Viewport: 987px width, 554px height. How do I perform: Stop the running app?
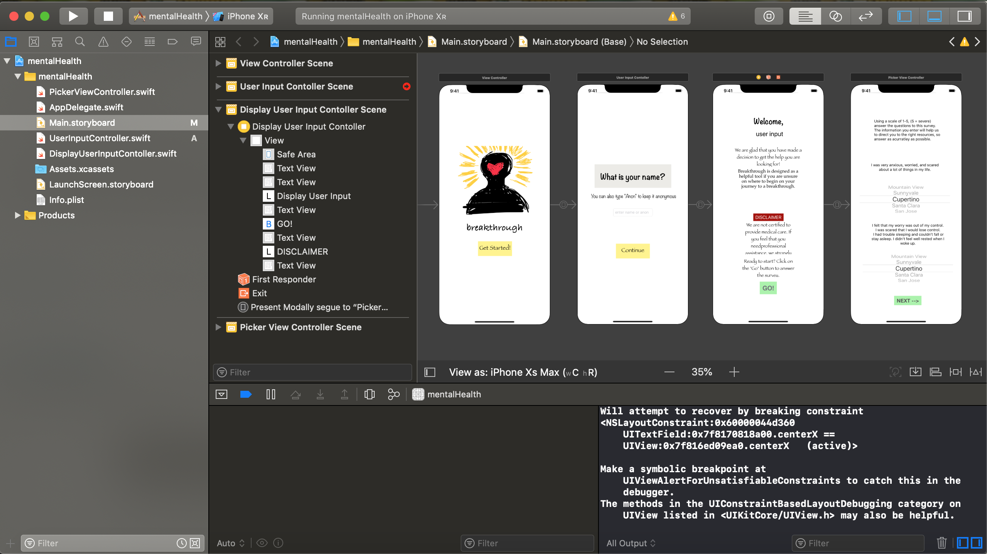[108, 16]
